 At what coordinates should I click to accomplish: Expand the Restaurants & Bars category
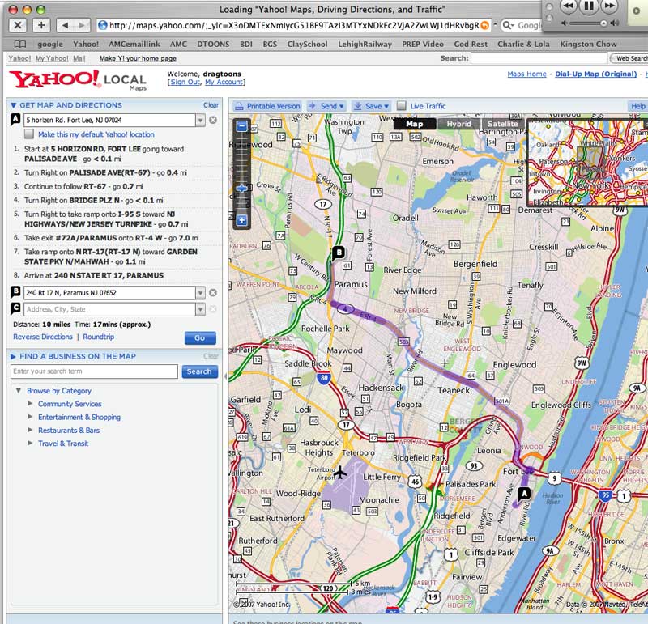coord(31,430)
